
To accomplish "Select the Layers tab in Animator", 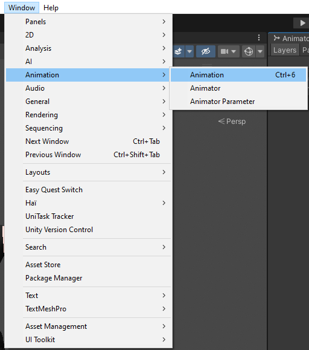I will (x=284, y=50).
